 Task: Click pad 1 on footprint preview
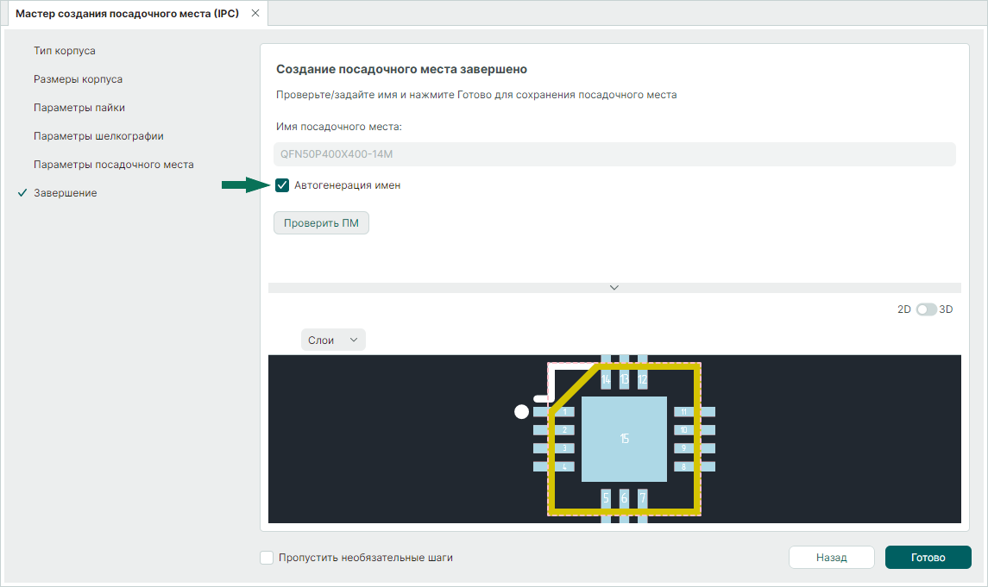pos(561,412)
